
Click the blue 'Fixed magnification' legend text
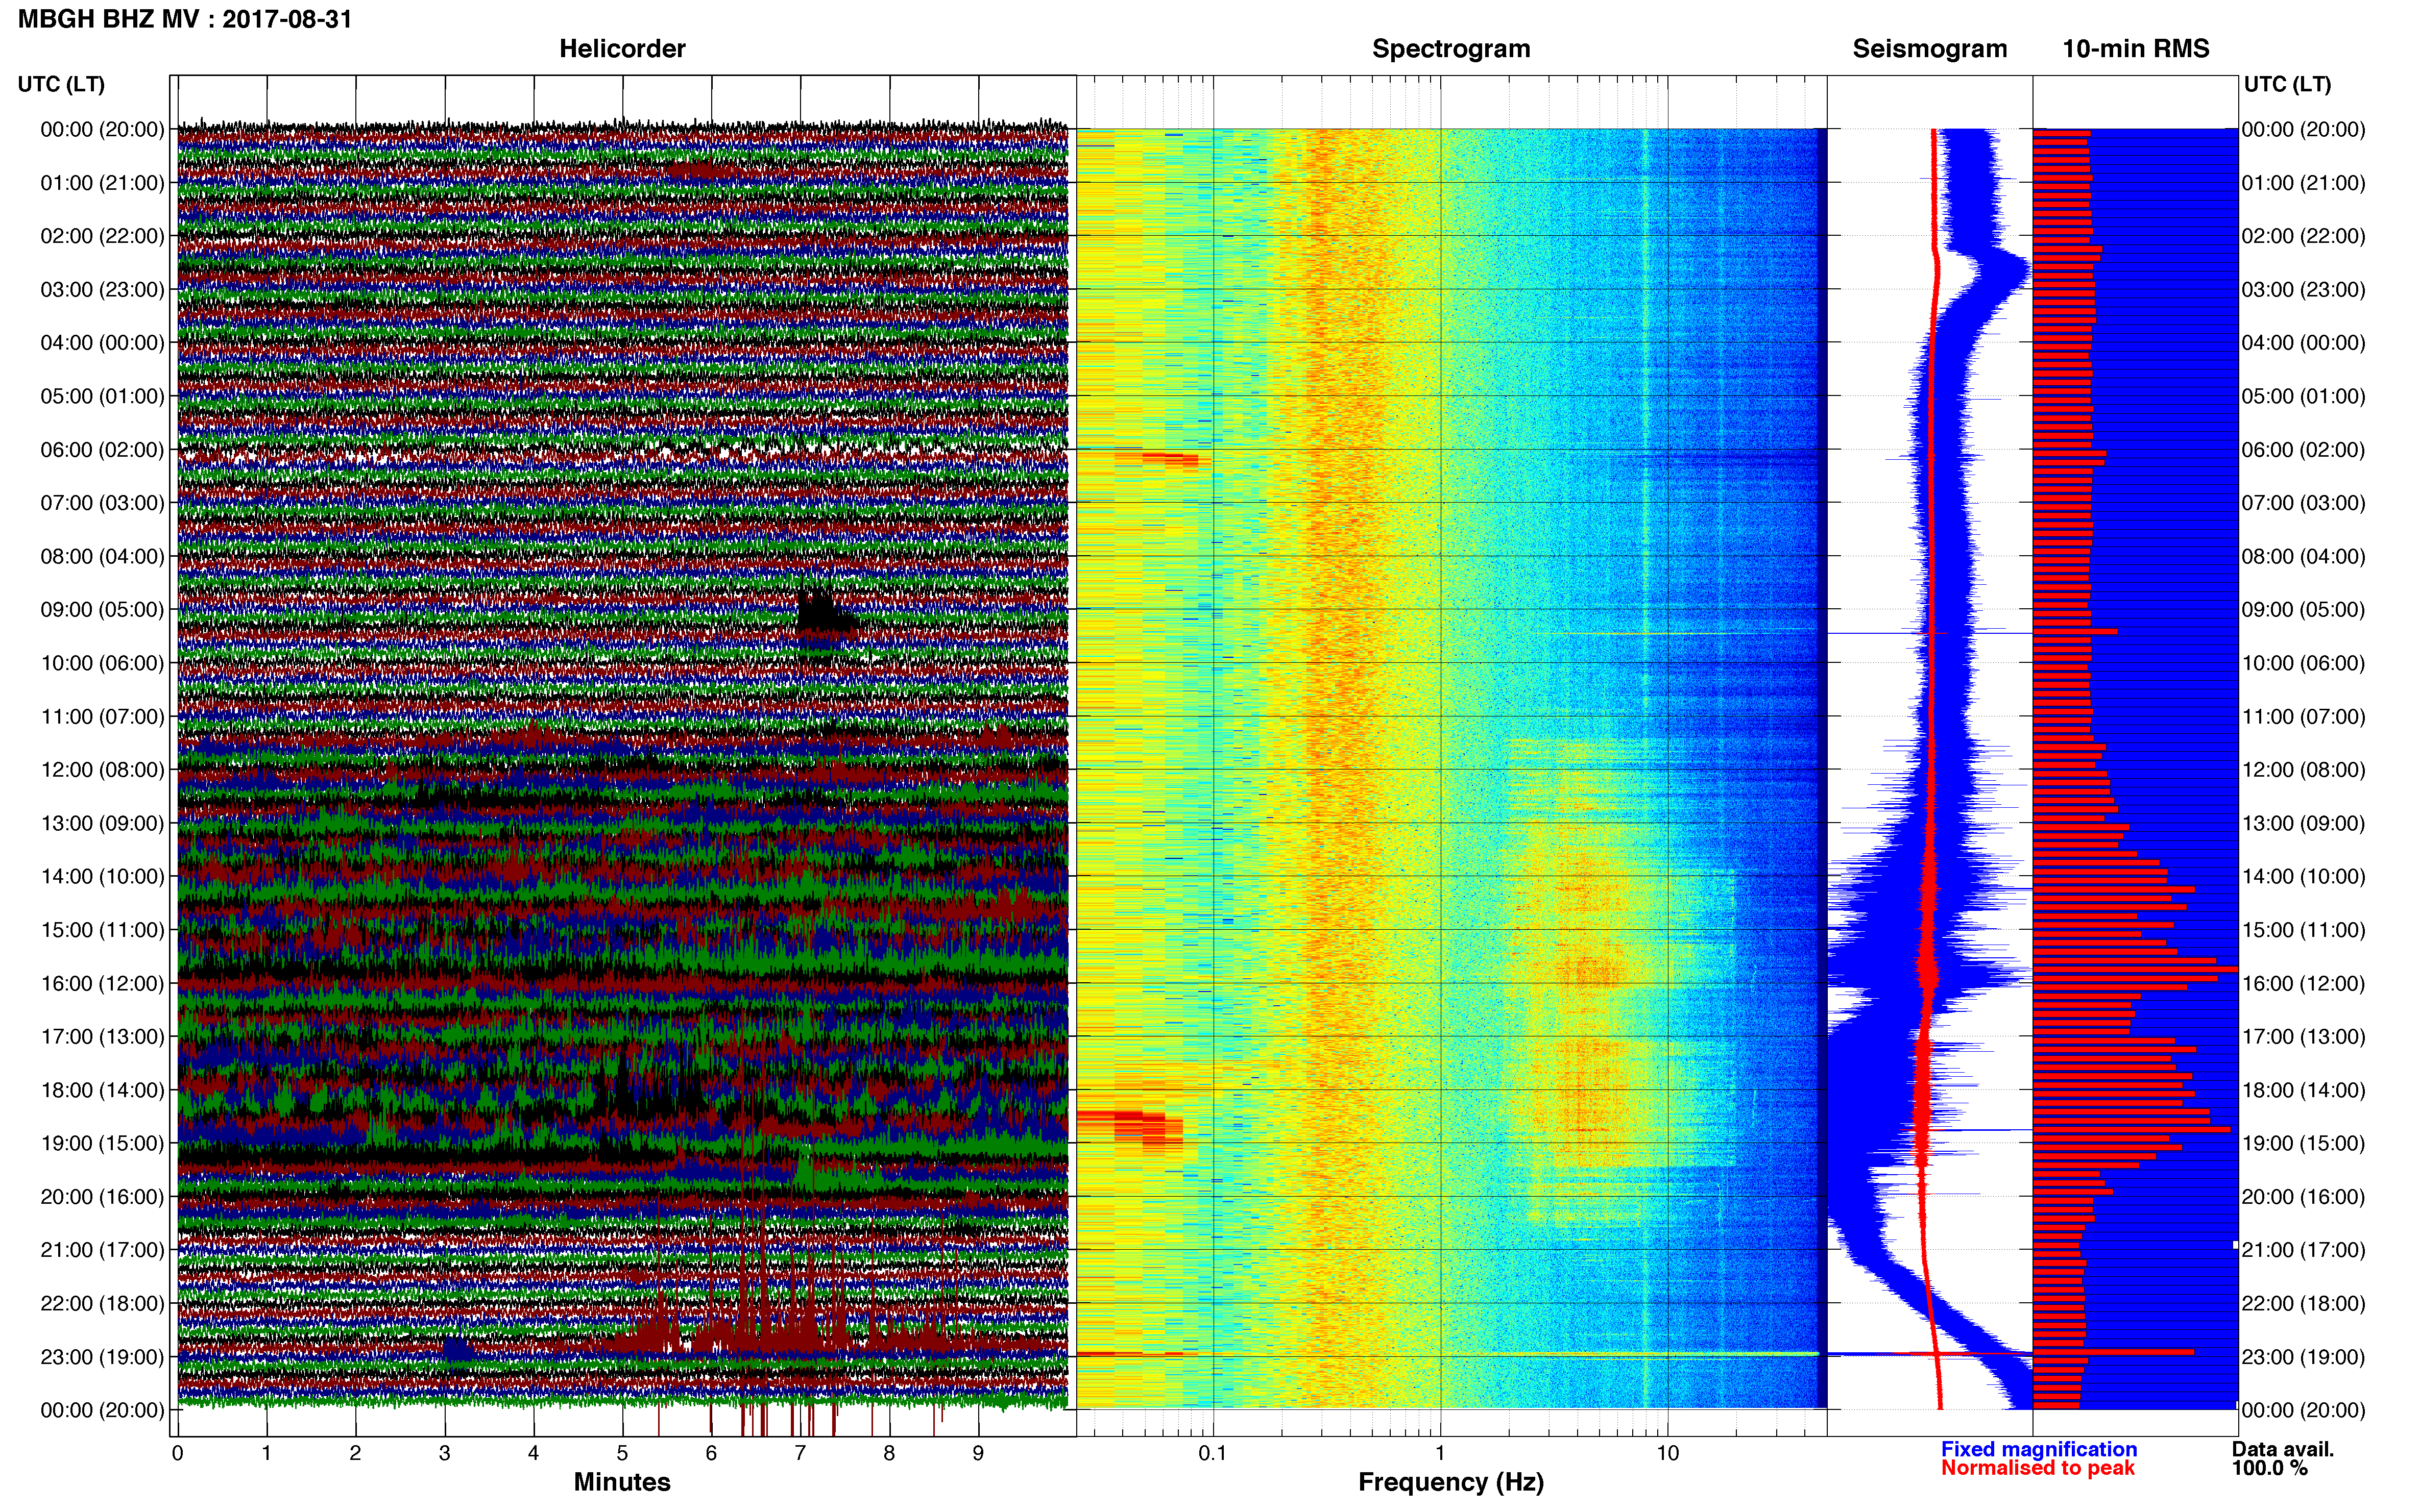pyautogui.click(x=2039, y=1449)
